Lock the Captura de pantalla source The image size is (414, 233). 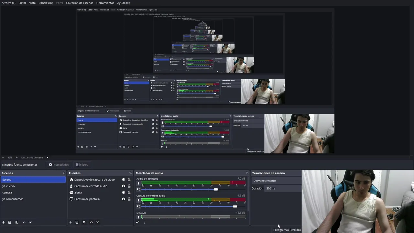129,199
